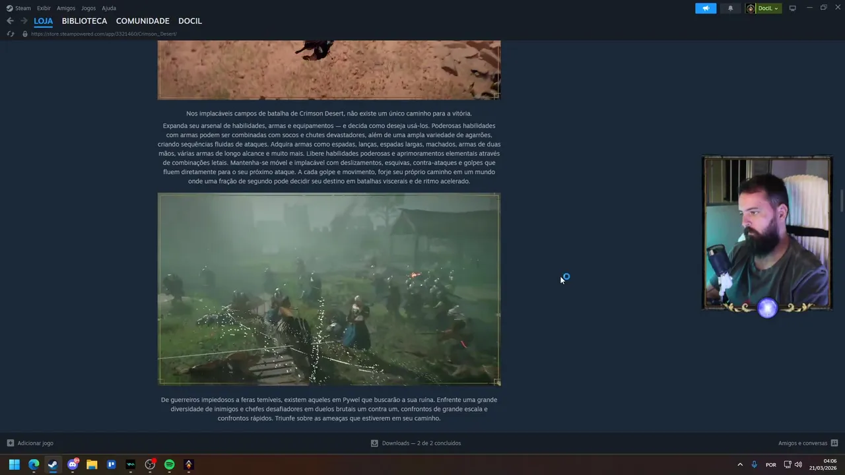Open the Exibir menu
This screenshot has height=475, width=845.
click(44, 8)
